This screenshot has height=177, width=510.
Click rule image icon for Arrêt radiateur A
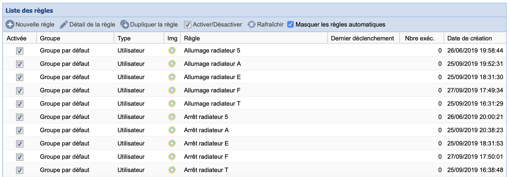coord(172,130)
